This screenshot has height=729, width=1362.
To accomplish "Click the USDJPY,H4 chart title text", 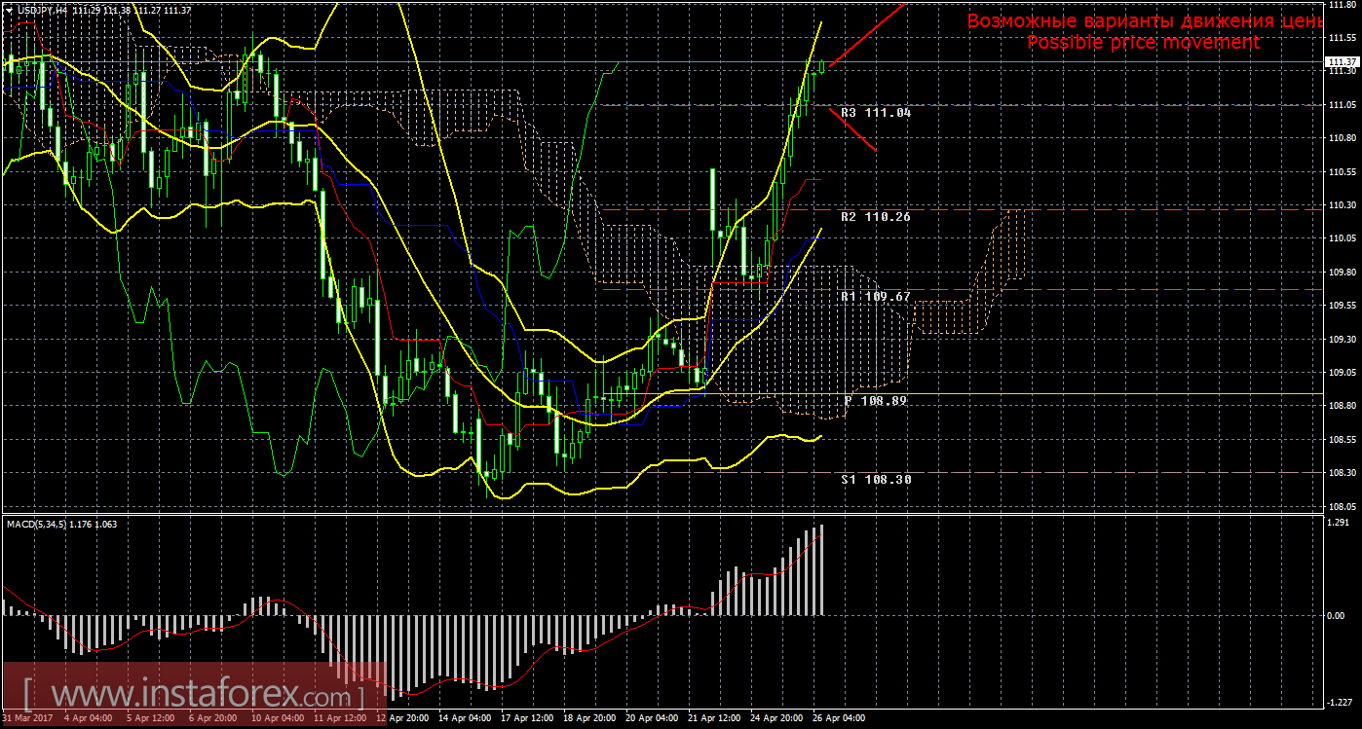I will (40, 9).
